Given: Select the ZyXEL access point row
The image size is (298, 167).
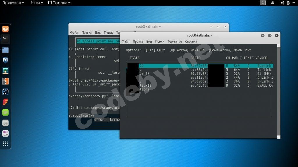Looking at the screenshot, I should (200, 85).
